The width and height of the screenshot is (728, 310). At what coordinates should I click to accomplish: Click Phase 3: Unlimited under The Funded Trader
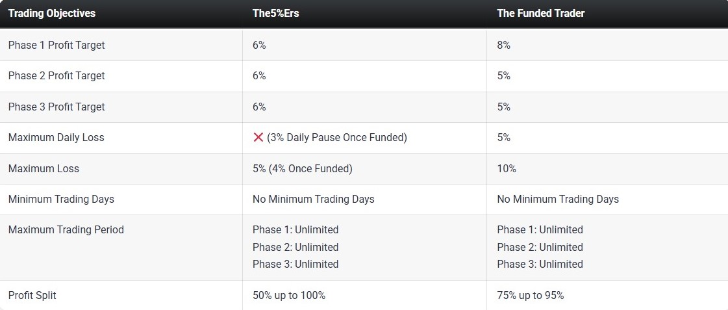[x=540, y=264]
